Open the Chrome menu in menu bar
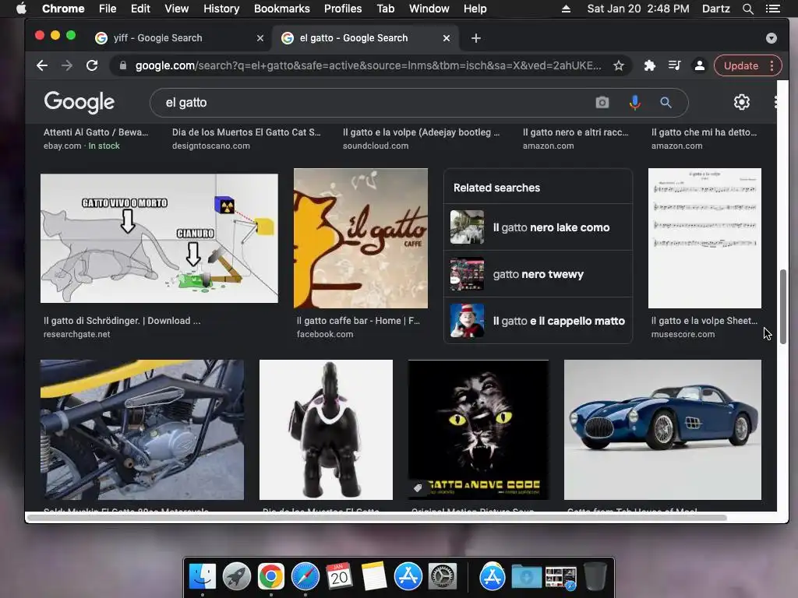This screenshot has width=798, height=598. click(63, 9)
